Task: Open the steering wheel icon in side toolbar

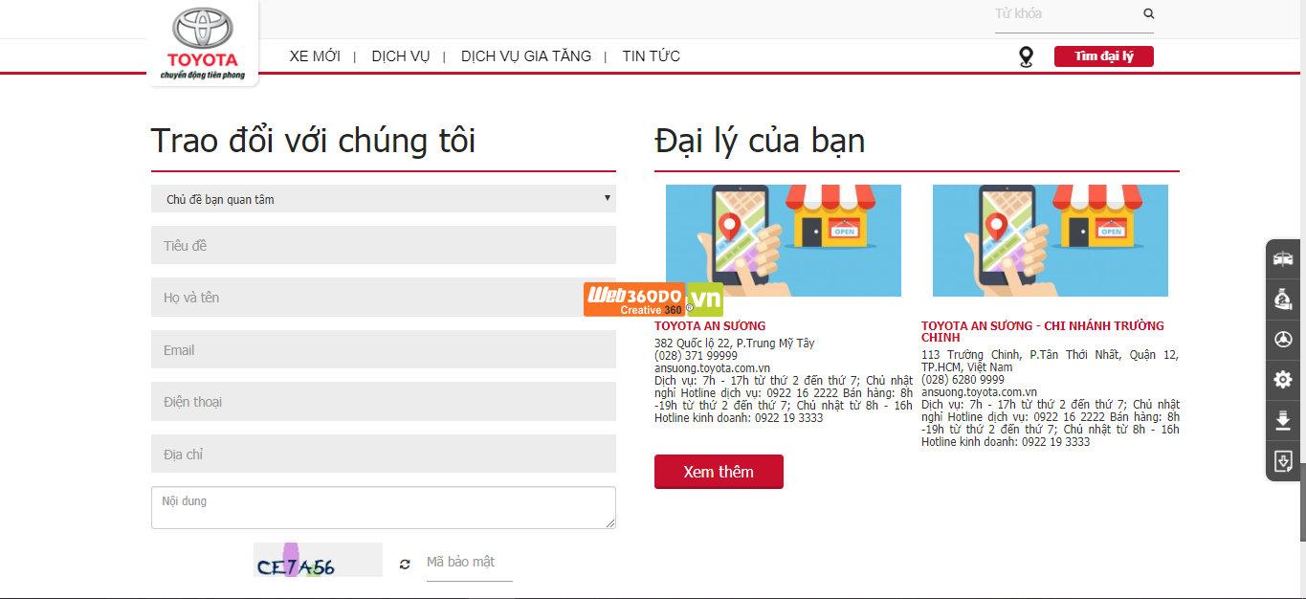Action: pyautogui.click(x=1283, y=340)
